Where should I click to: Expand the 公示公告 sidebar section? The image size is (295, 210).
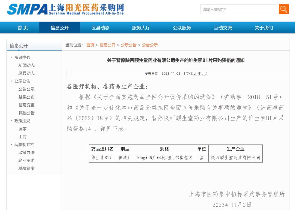22,81
